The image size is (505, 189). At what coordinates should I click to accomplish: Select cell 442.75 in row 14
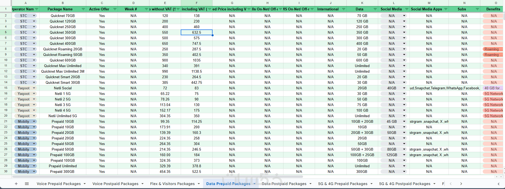[197, 82]
